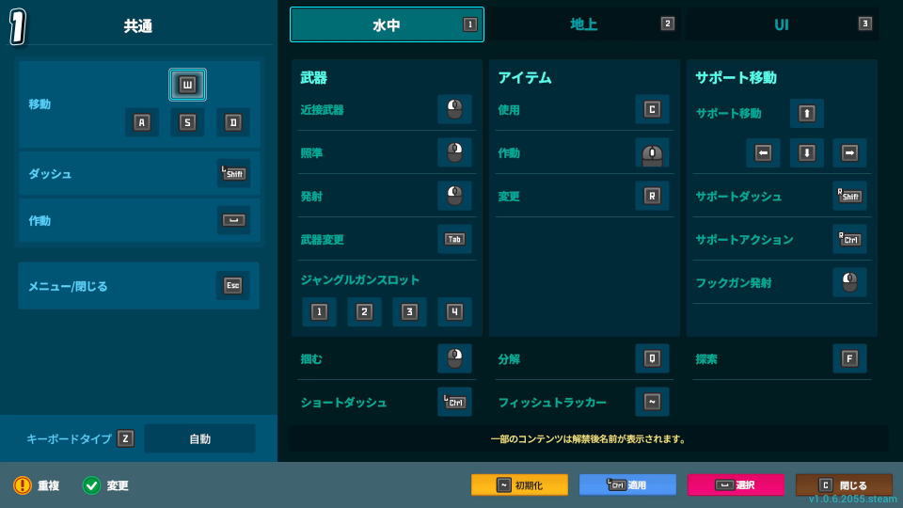Click the mouse button icon for 照準

454,152
